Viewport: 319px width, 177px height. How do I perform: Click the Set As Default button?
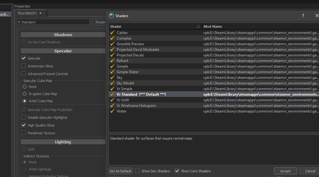(120, 171)
